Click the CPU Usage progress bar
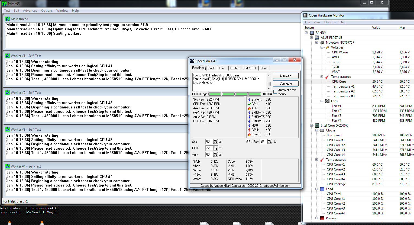Viewport: 414px width, 225px height. click(235, 94)
